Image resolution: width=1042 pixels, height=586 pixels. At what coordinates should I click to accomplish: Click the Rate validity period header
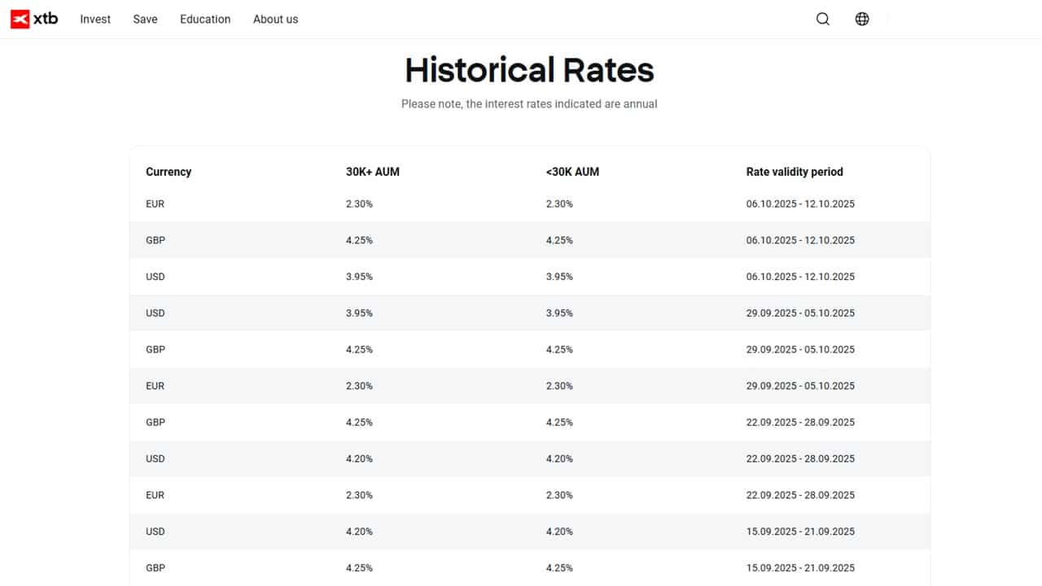coord(795,172)
